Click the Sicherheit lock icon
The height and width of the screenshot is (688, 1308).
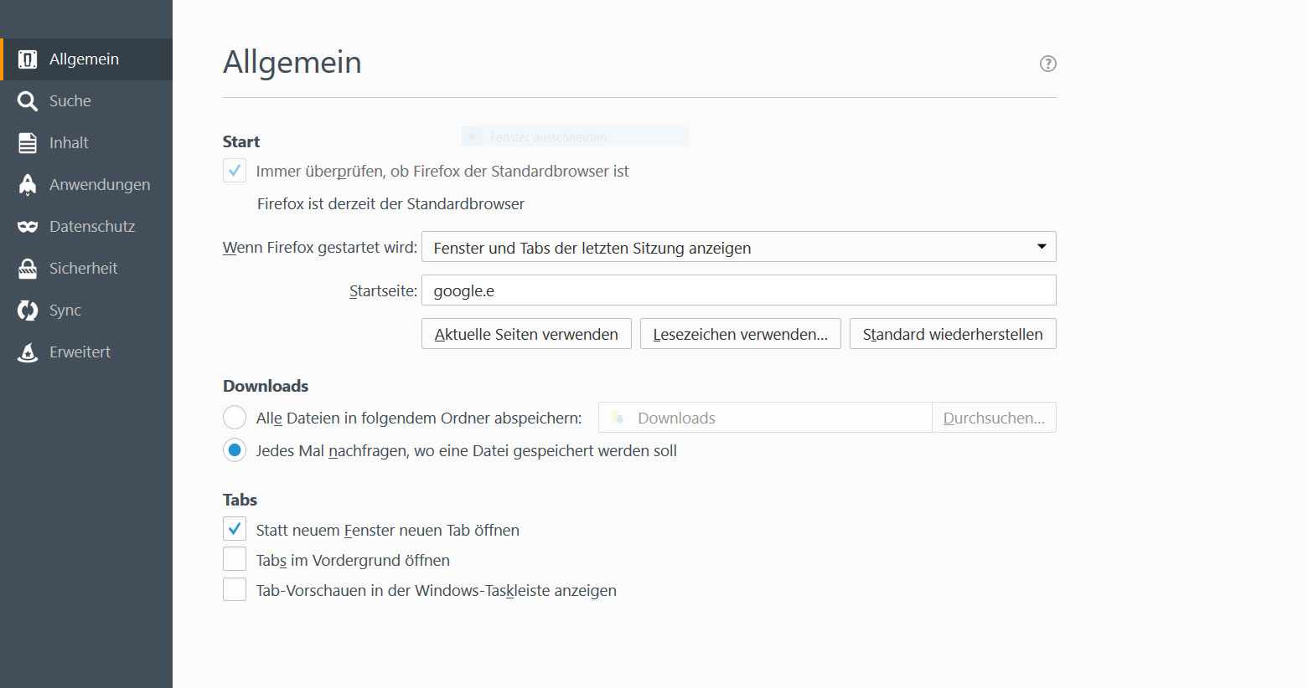[x=28, y=269]
